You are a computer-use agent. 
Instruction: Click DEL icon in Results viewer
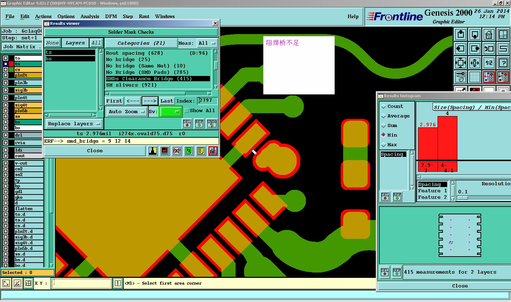click(x=187, y=123)
